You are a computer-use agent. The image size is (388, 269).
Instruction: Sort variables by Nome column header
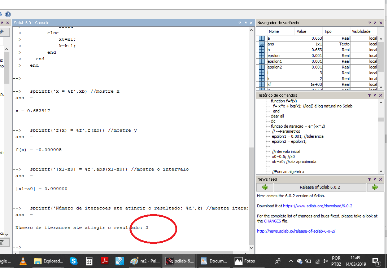click(x=274, y=31)
